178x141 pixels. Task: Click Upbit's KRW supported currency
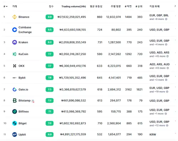click(153, 135)
